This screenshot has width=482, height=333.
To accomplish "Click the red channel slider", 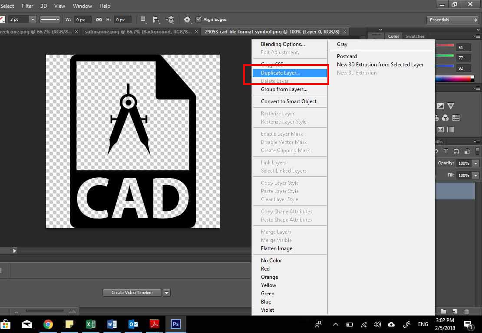I will pyautogui.click(x=445, y=46).
